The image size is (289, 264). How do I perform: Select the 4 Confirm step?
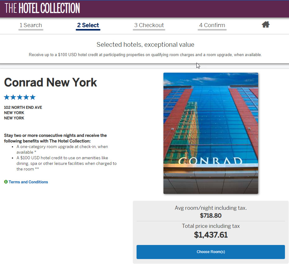[212, 25]
